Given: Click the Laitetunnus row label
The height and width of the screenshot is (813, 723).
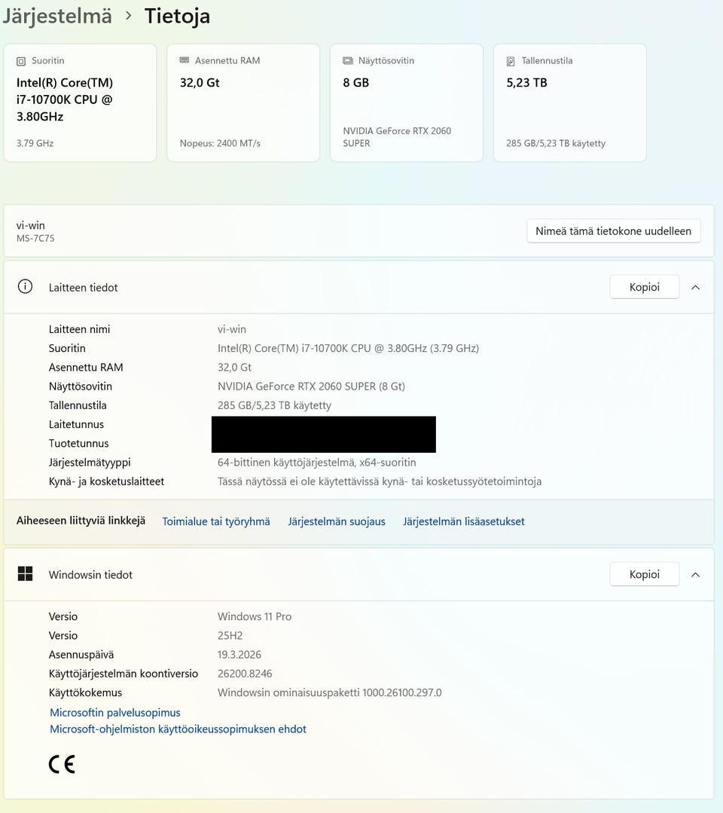Looking at the screenshot, I should tap(76, 425).
